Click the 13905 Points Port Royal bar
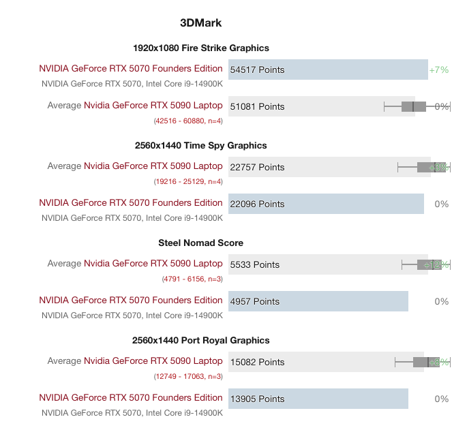Screen dimensions: 467x430 [x=318, y=399]
